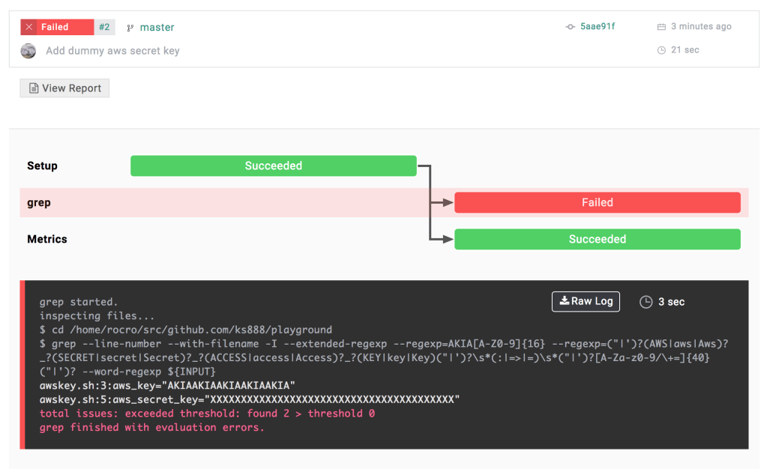Select the Metrics Succeeded stage bar
Screen dimensions: 767x469
tap(597, 240)
